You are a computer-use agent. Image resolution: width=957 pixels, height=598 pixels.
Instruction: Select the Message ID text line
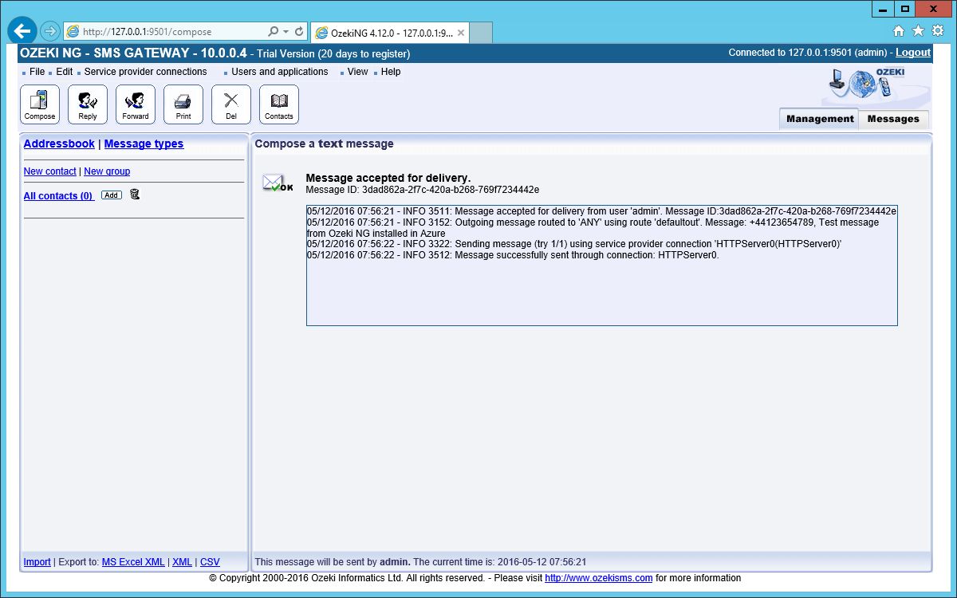pos(423,190)
